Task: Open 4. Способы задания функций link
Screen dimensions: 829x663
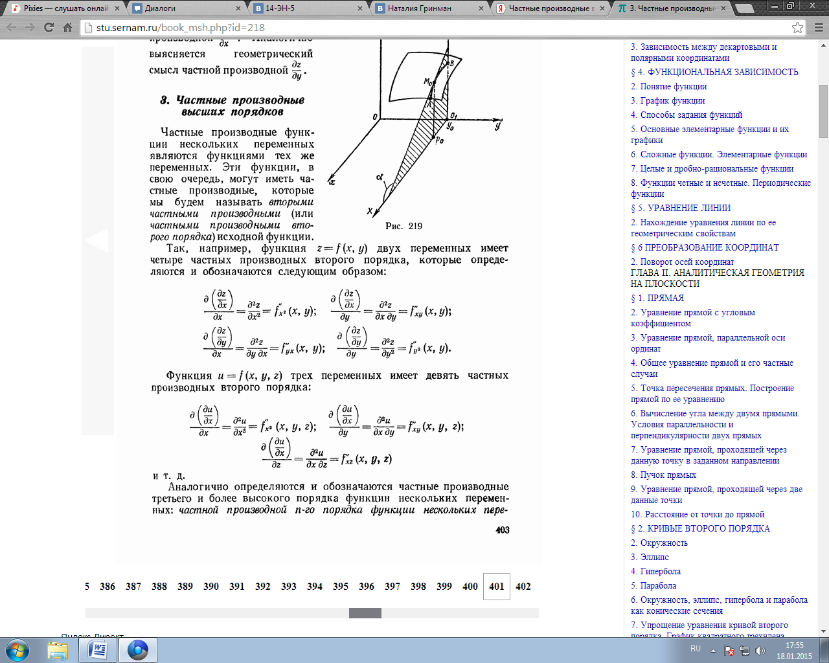Action: tap(687, 115)
